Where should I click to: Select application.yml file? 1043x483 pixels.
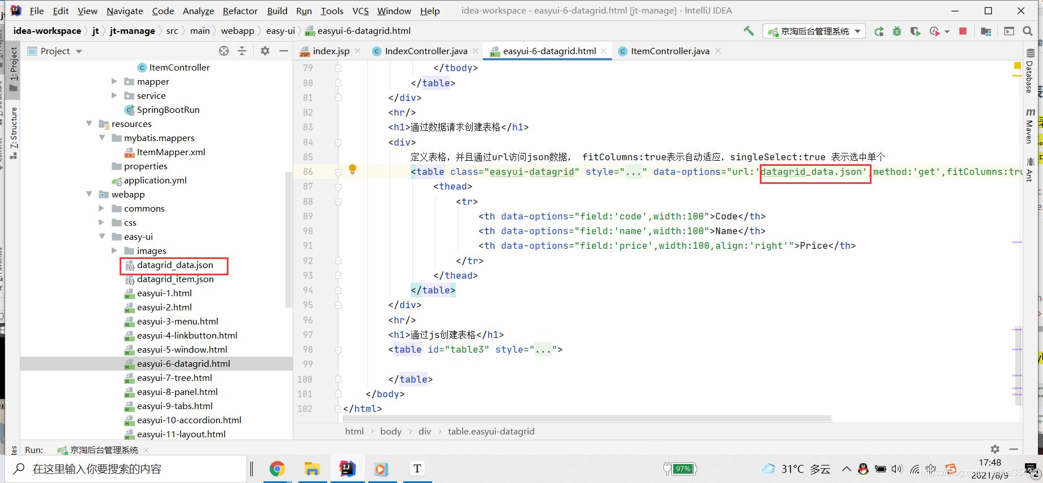tap(155, 180)
